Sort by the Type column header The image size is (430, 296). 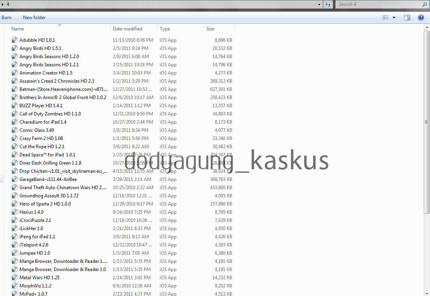pos(180,29)
